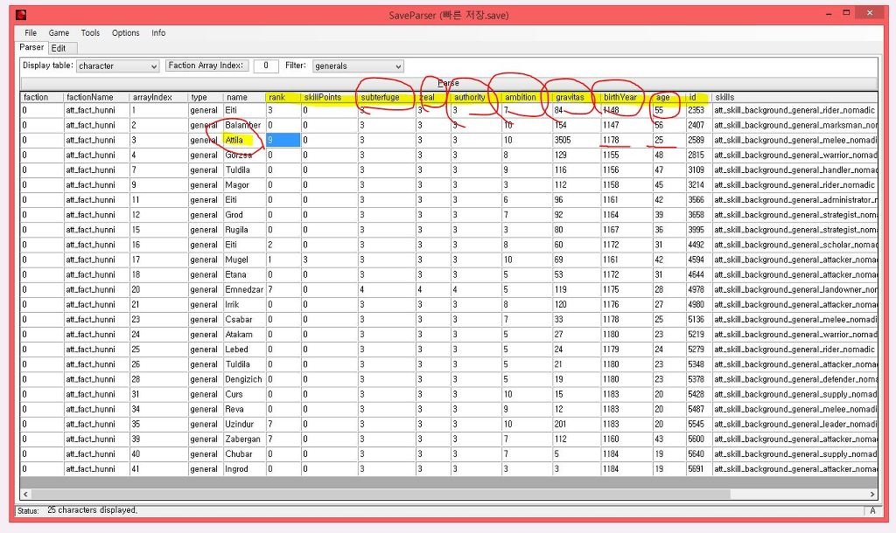The width and height of the screenshot is (896, 533).
Task: Select the Zabergan name cell
Action: pyautogui.click(x=244, y=439)
